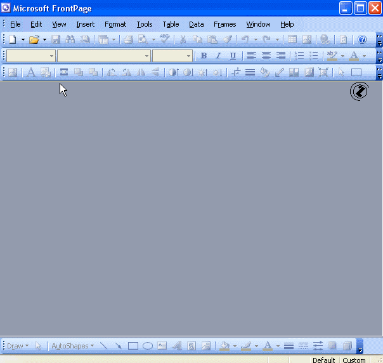This screenshot has height=363, width=383.
Task: Open the Format menu
Action: click(115, 24)
